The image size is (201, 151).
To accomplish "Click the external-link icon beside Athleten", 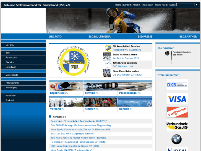I will pyautogui.click(x=97, y=109).
